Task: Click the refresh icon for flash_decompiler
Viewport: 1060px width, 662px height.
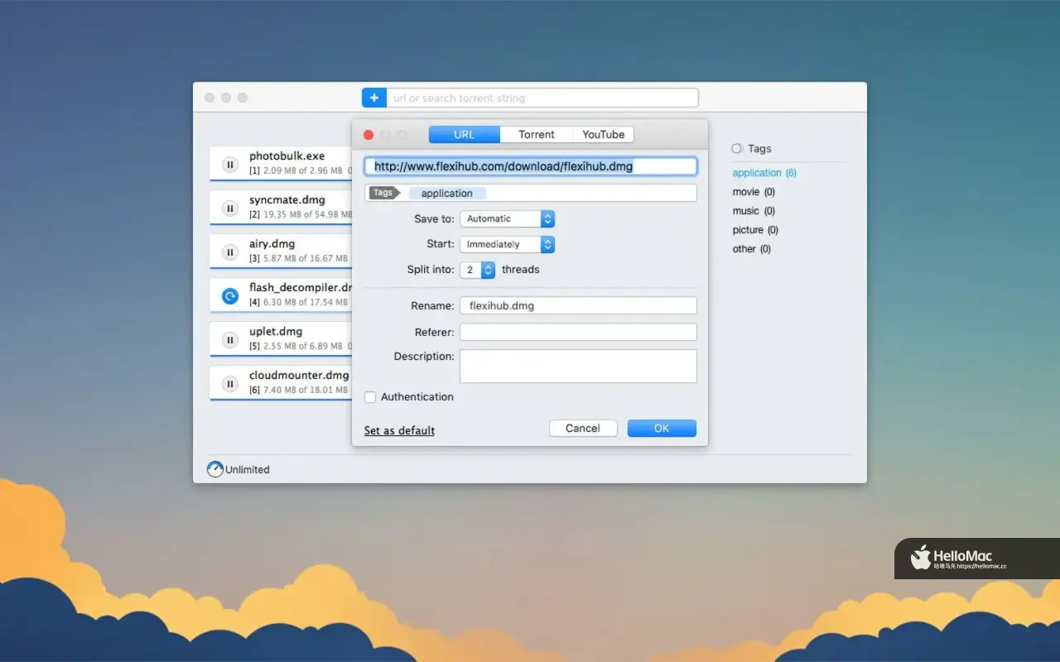Action: (230, 296)
